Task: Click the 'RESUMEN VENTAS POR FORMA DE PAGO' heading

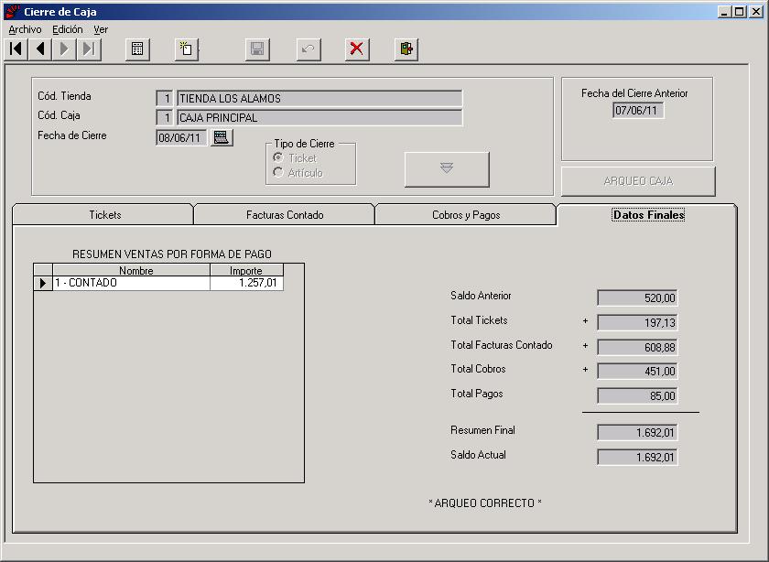Action: pyautogui.click(x=172, y=254)
